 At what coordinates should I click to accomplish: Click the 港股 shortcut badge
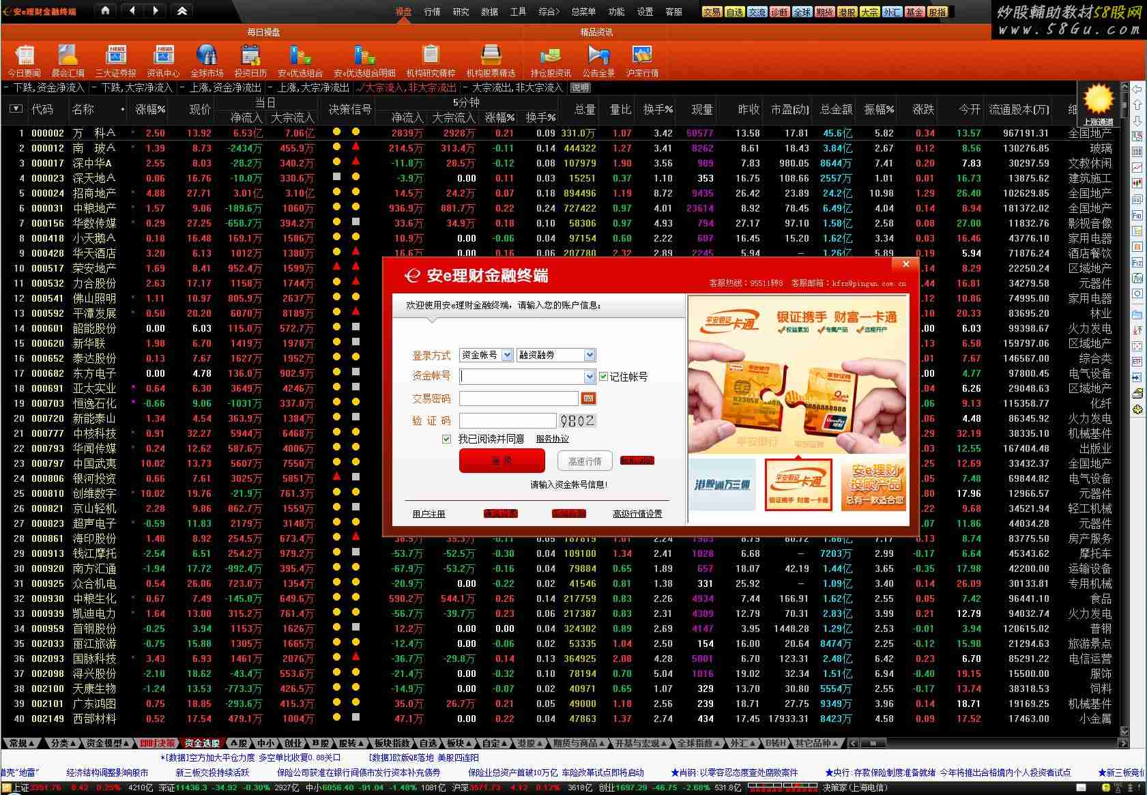click(847, 12)
